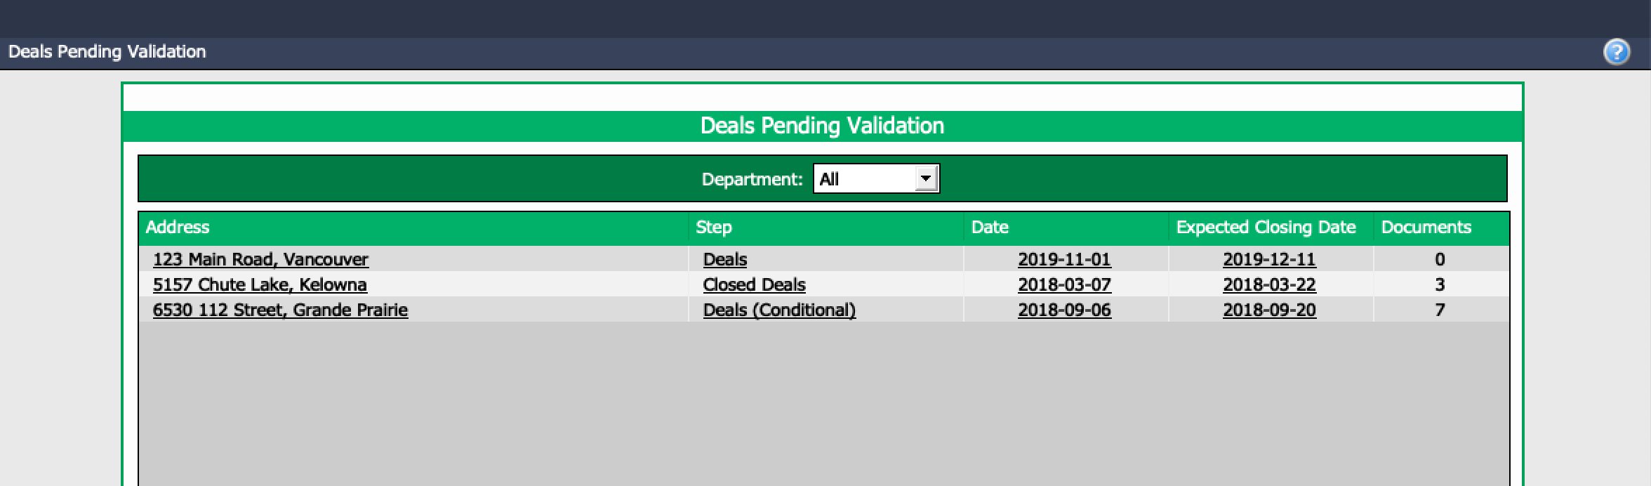Viewport: 1651px width, 486px height.
Task: Open the 123 Main Road, Vancouver deal
Action: click(x=260, y=259)
